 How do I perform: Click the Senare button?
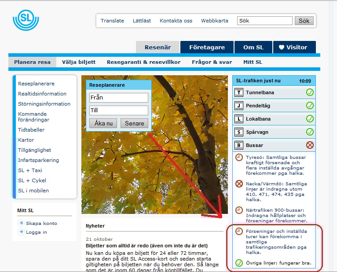(x=134, y=123)
